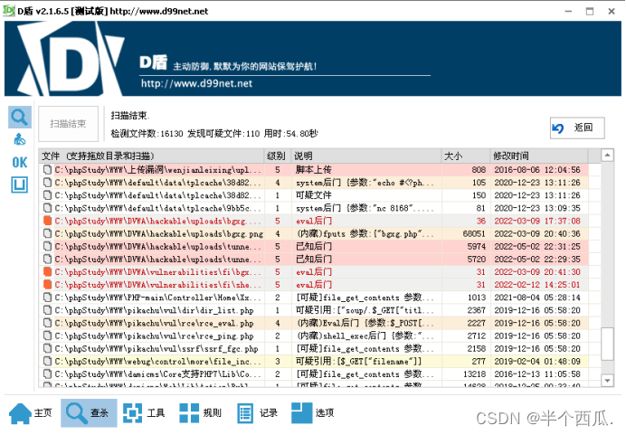Screen dimensions: 626x435
Task: Select file icon of wenjianleixing\upl row
Action: coord(48,170)
